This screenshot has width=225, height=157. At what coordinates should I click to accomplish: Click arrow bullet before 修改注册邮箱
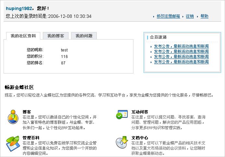154,17
